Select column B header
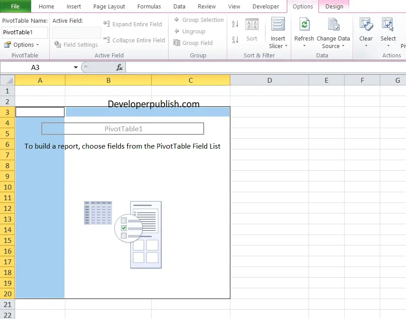 (x=108, y=80)
